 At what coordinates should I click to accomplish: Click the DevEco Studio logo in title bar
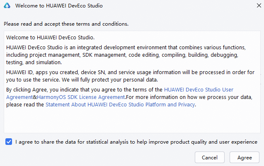(7, 6)
